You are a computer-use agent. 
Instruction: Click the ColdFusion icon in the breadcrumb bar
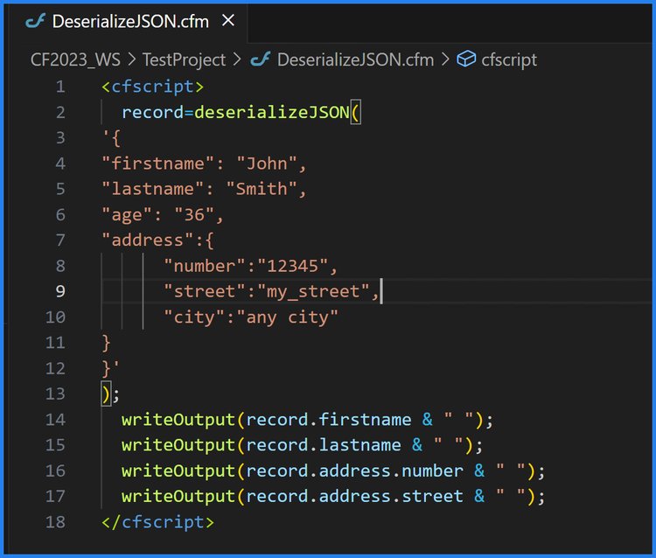pyautogui.click(x=260, y=59)
